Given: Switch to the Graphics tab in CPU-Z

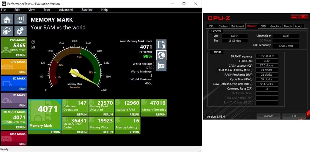Looking at the screenshot, I should pyautogui.click(x=275, y=26).
